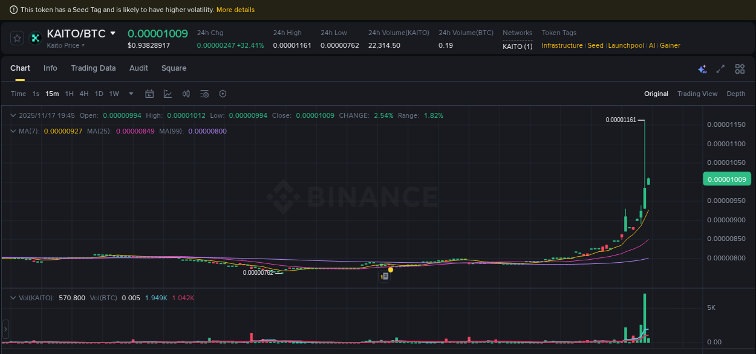
Task: Open the go-to-date calendar icon
Action: (149, 94)
